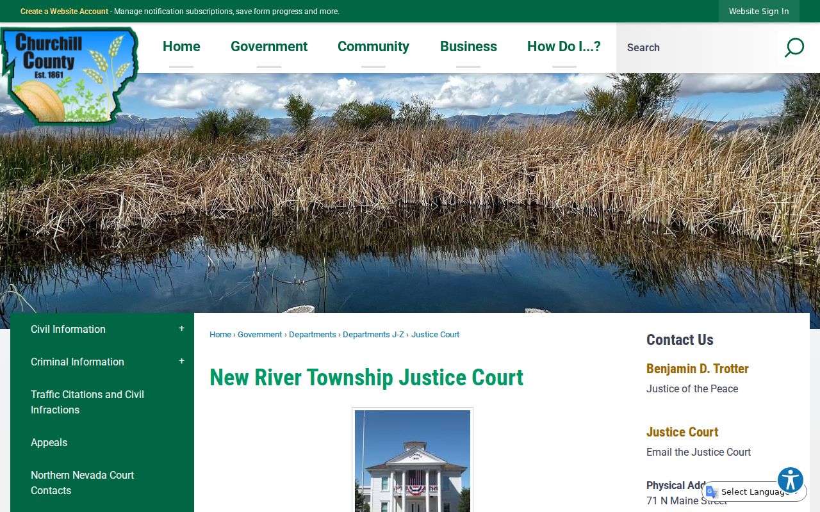Open Traffic Citations and Civil Infractions

tap(87, 402)
